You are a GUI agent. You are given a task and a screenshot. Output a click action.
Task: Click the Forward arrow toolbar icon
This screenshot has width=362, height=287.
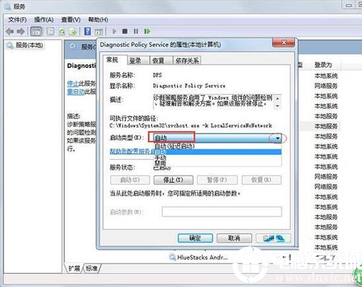(x=21, y=31)
